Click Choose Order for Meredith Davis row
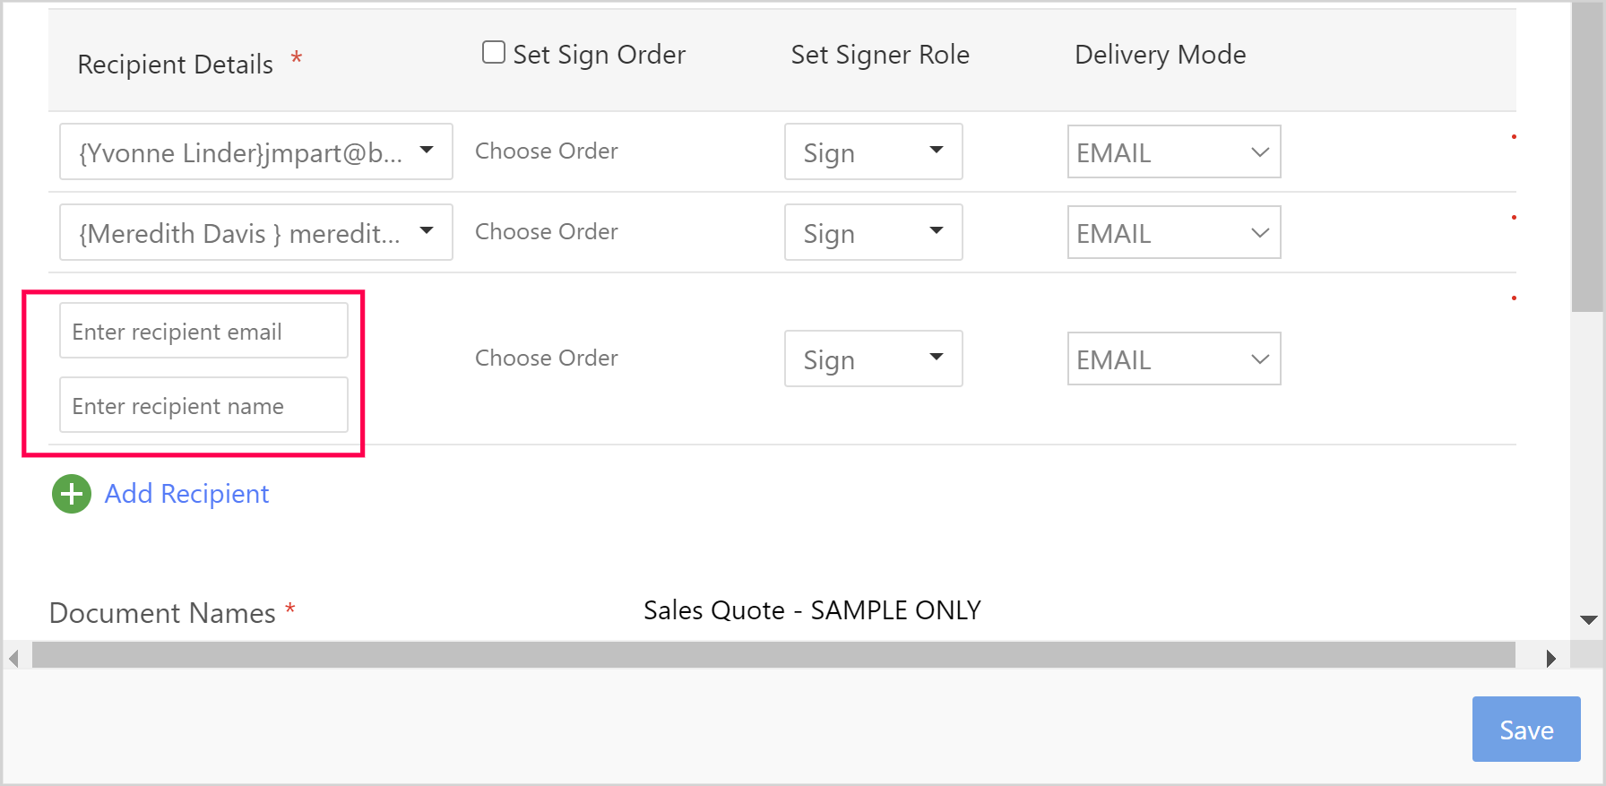 click(546, 231)
